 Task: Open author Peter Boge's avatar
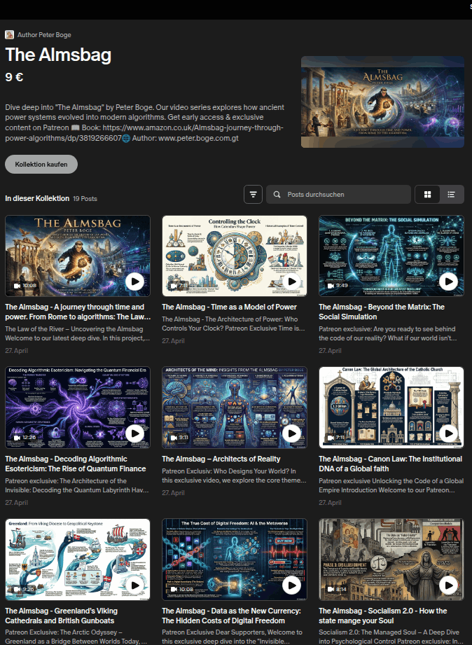click(10, 34)
